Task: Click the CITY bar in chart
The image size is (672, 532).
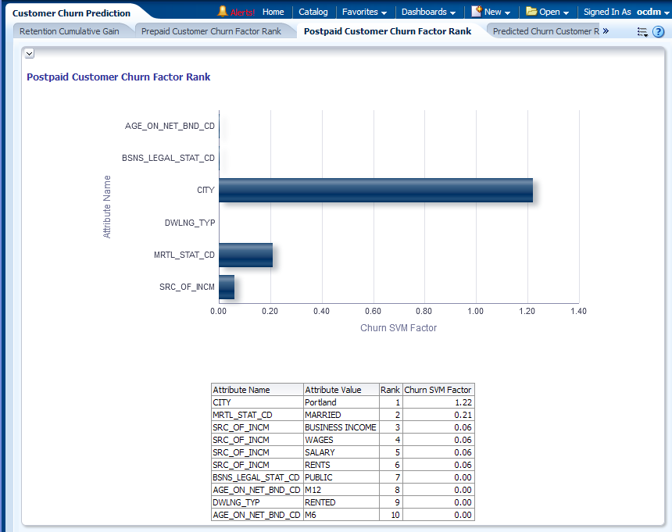Action: pyautogui.click(x=375, y=190)
